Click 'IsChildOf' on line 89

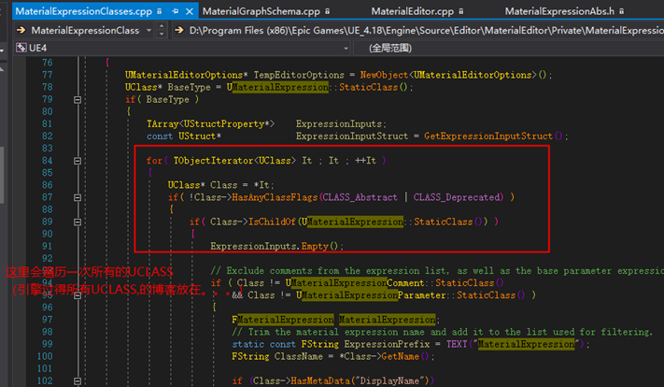272,222
